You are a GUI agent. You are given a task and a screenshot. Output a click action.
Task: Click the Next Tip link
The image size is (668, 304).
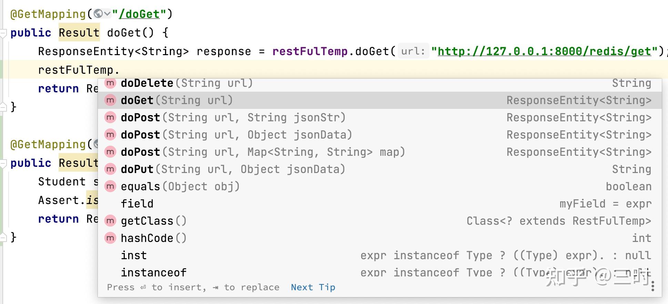point(313,287)
